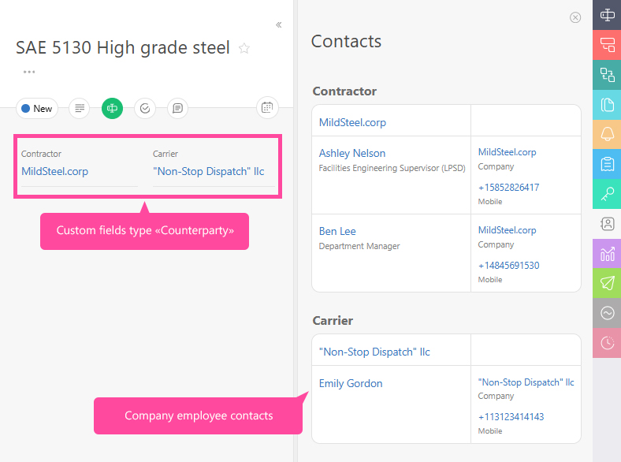Screen dimensions: 621x462
Task: Switch to the description lines tab
Action: coord(79,109)
